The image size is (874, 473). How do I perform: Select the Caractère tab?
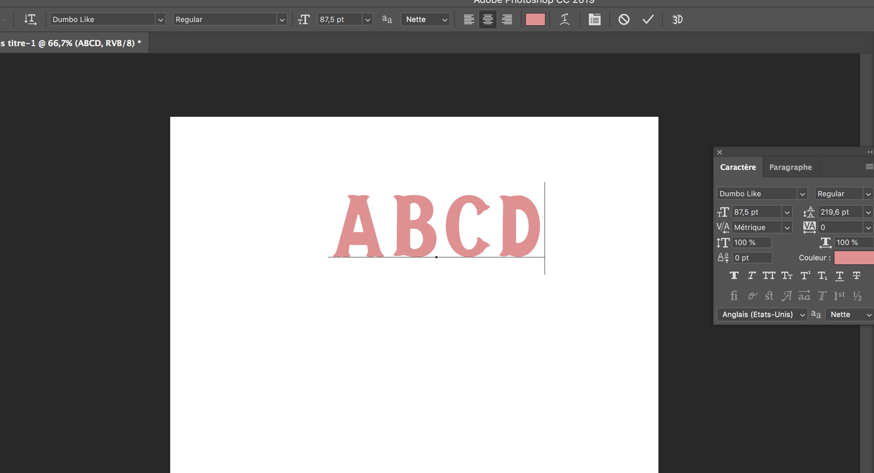point(738,167)
